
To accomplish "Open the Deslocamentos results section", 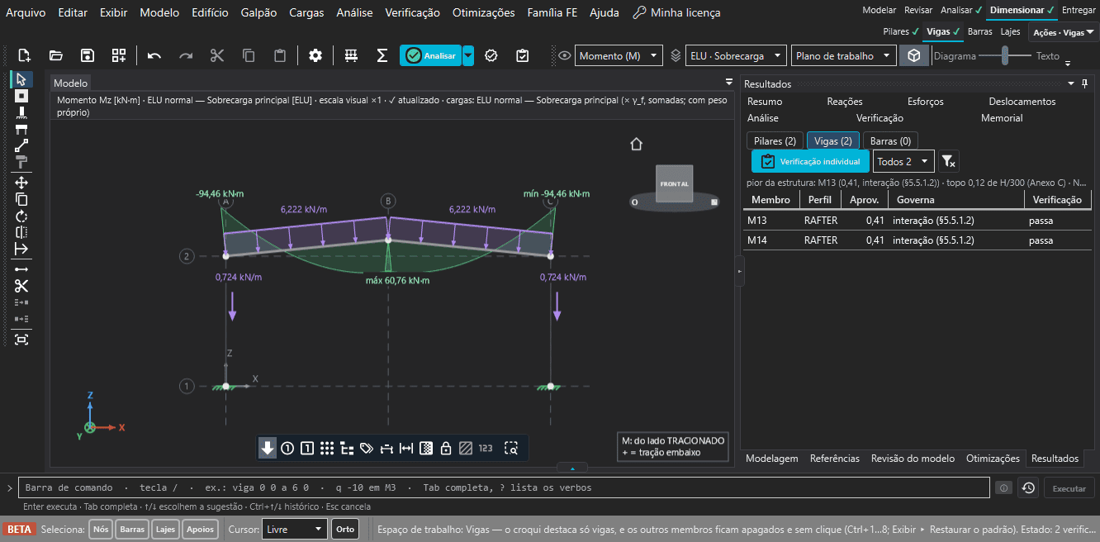I will coord(1022,101).
